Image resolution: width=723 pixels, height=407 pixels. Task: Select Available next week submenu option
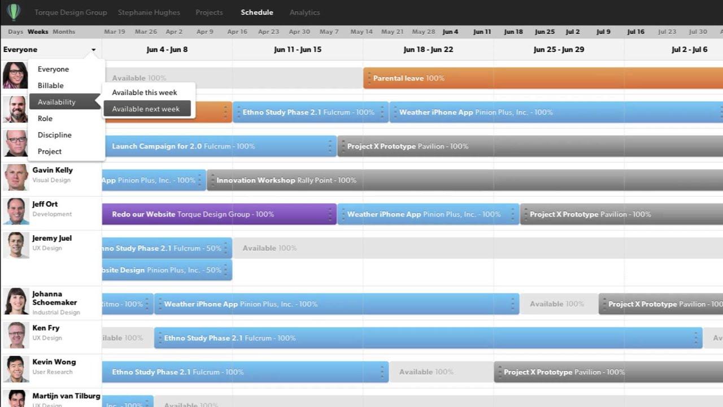[x=146, y=109]
